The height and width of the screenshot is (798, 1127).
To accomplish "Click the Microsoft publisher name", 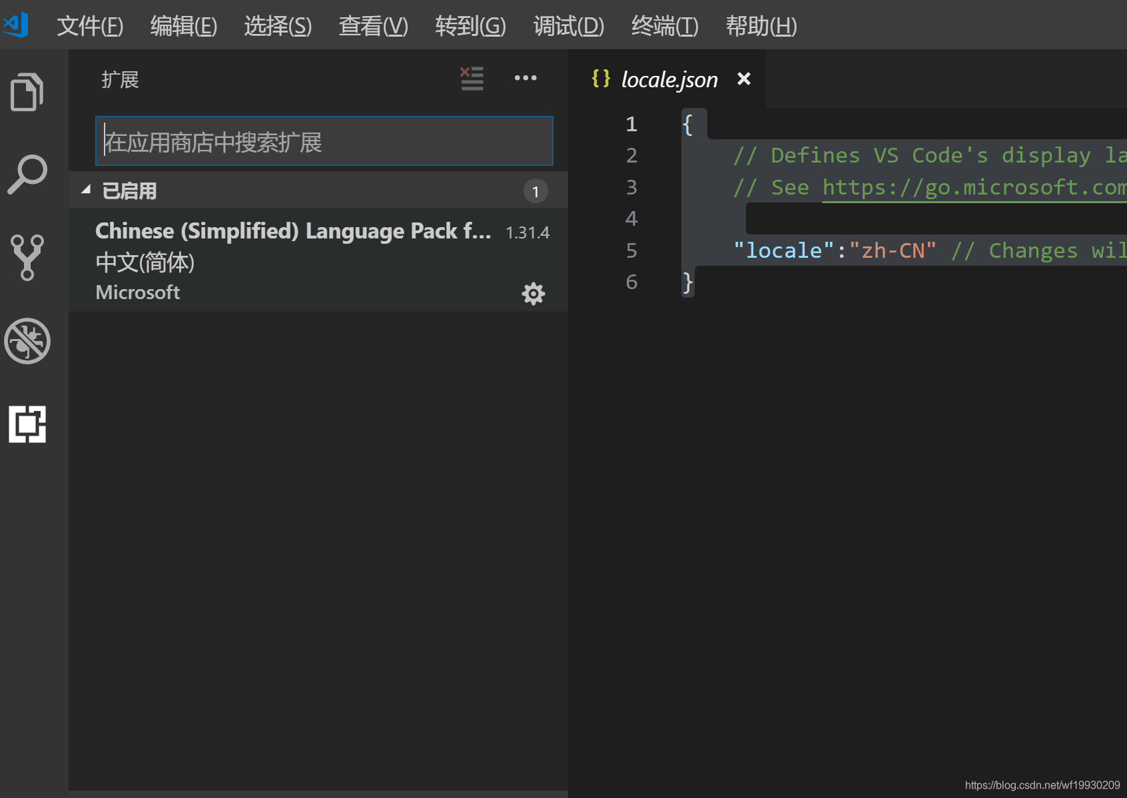I will point(138,292).
